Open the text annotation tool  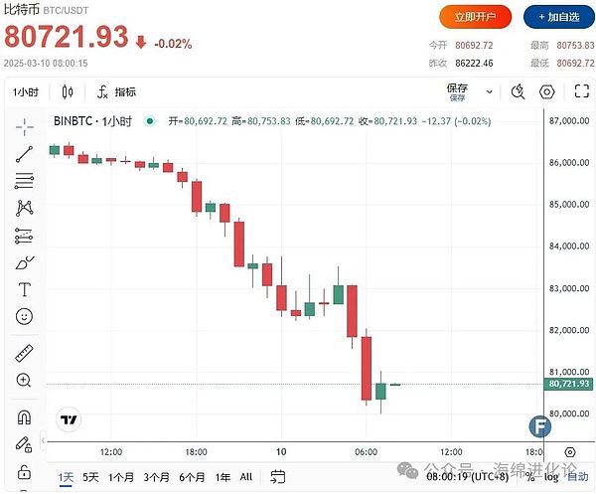tap(24, 290)
